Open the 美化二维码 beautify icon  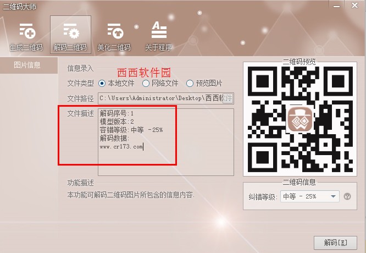tap(115, 31)
